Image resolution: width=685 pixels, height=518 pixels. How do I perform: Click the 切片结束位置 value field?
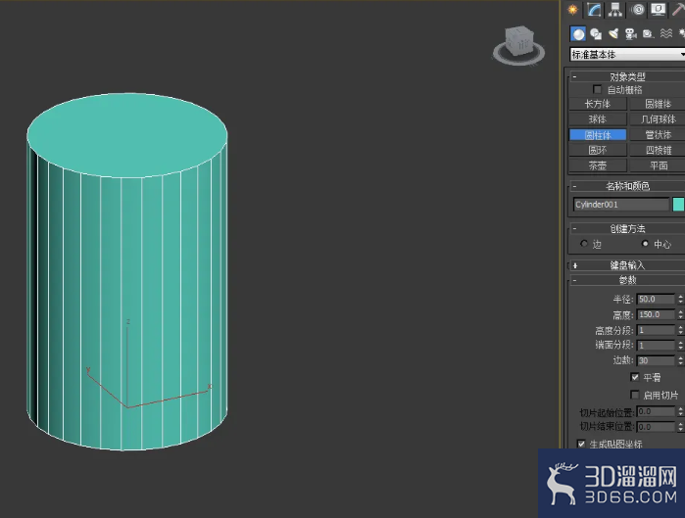pos(657,426)
